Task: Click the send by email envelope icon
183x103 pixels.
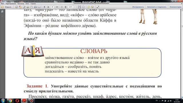Action: [39, 7]
